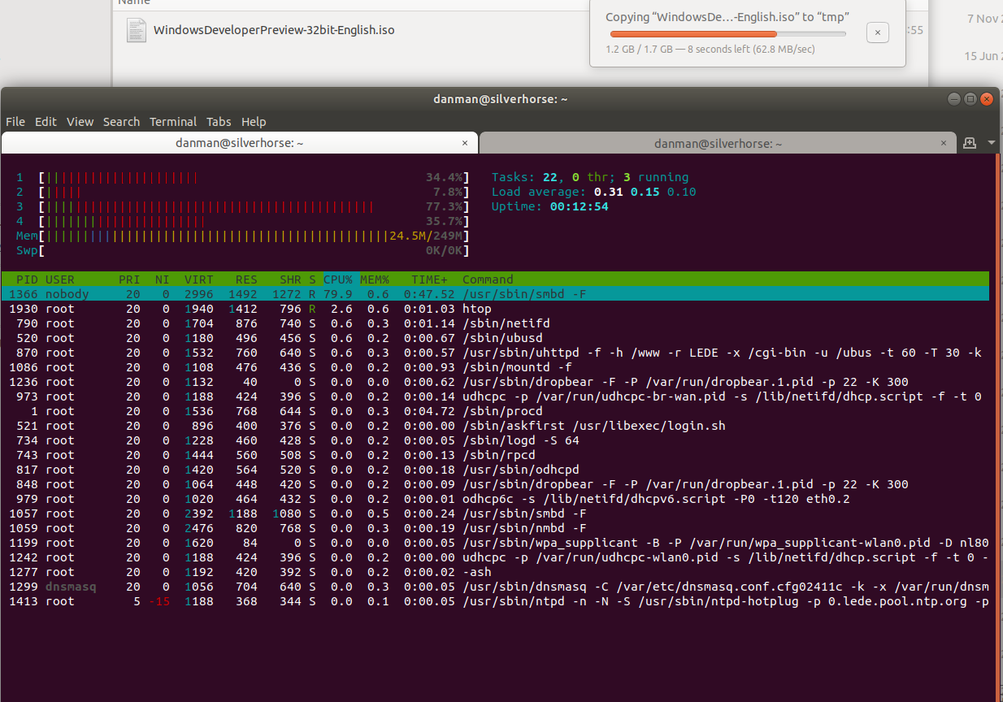This screenshot has height=702, width=1003.
Task: Select the wpa_supplicant process row
Action: [x=495, y=543]
